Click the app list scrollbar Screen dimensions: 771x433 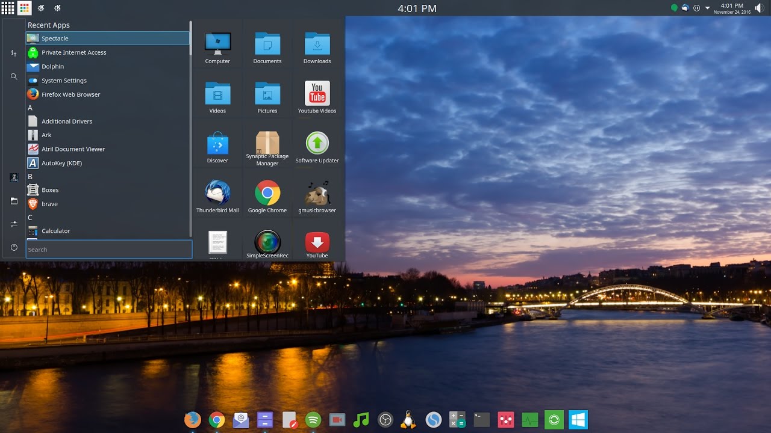191,38
